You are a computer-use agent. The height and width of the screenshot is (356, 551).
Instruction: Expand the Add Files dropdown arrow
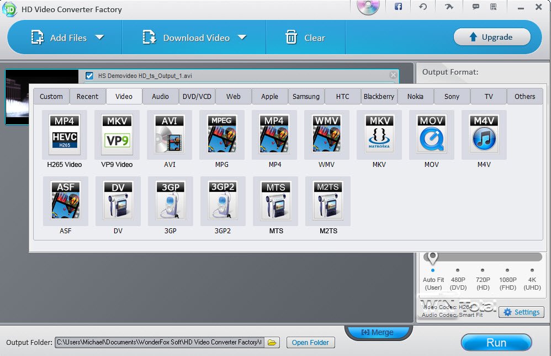[99, 38]
